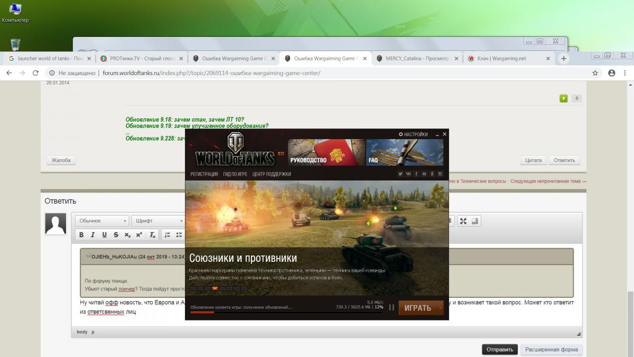This screenshot has width=634, height=357.
Task: Expand the Шрифт font dropdown
Action: coord(158,221)
